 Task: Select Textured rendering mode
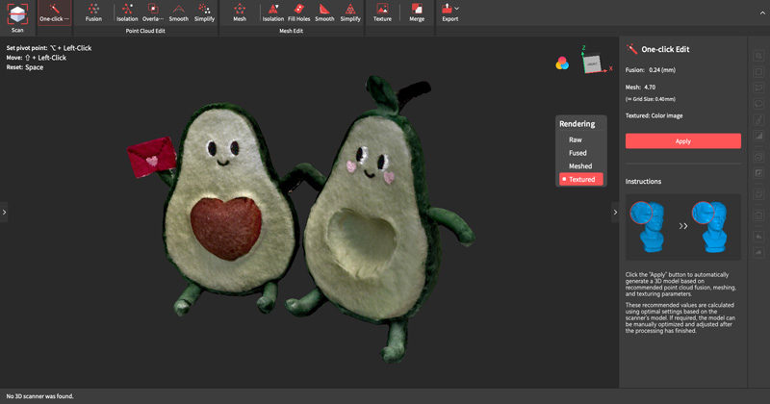(581, 179)
